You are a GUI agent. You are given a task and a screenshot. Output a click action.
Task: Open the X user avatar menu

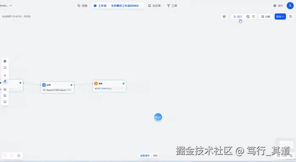[290, 5]
